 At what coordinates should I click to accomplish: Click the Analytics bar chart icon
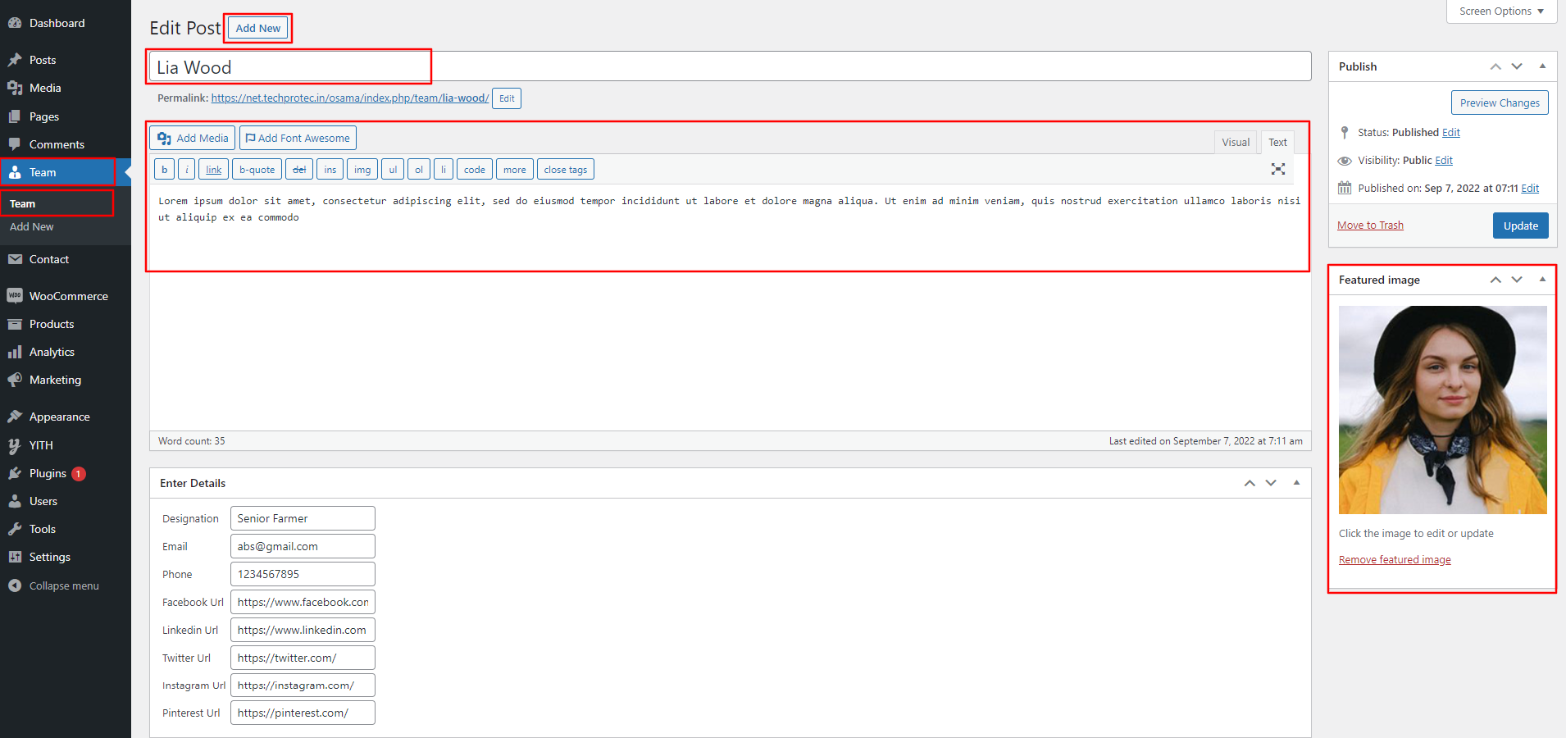15,352
